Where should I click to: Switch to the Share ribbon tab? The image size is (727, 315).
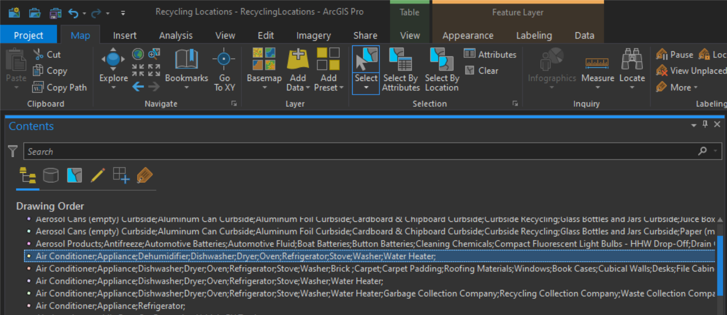point(365,35)
